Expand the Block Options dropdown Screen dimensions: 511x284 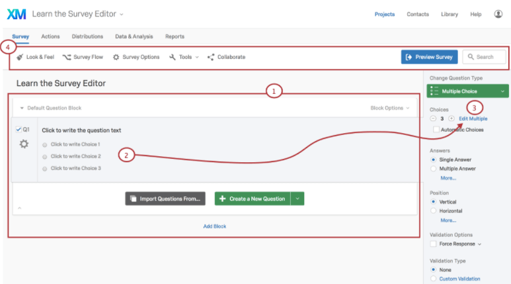pyautogui.click(x=390, y=108)
